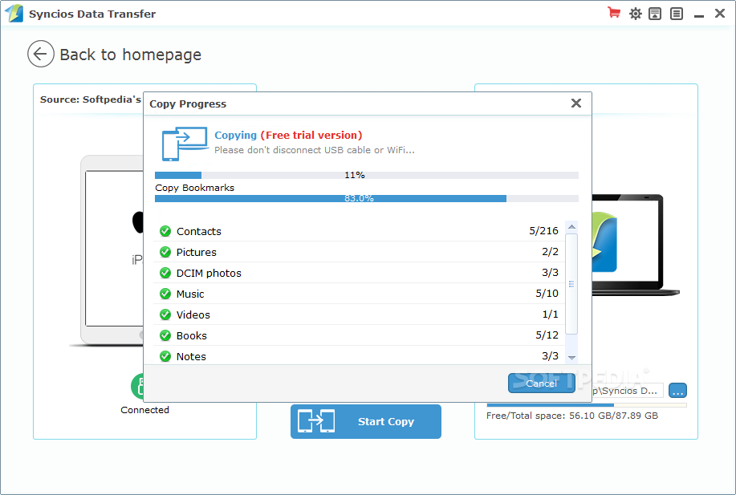Viewport: 736px width, 495px height.
Task: Select the Music row label
Action: [x=190, y=294]
